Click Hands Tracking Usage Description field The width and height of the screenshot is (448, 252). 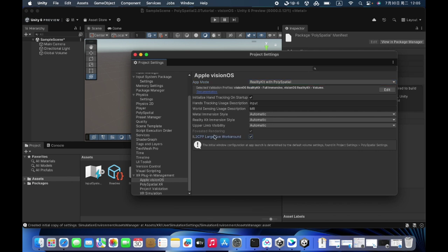click(322, 103)
